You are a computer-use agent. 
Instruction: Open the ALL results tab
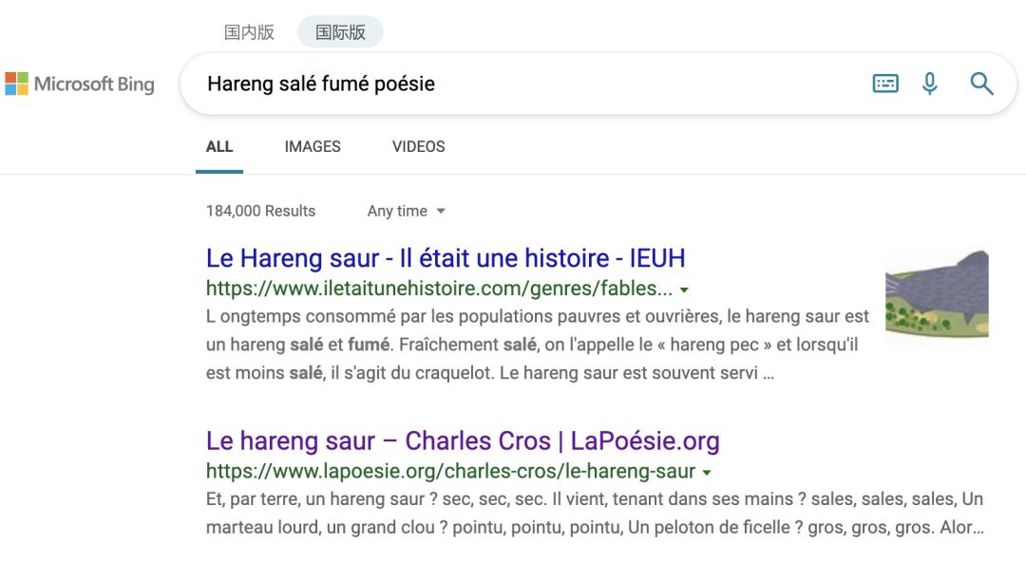click(x=219, y=146)
